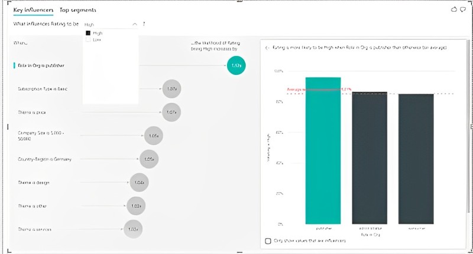Collapse the Rating value dropdown via its chevron
The height and width of the screenshot is (254, 473).
135,24
